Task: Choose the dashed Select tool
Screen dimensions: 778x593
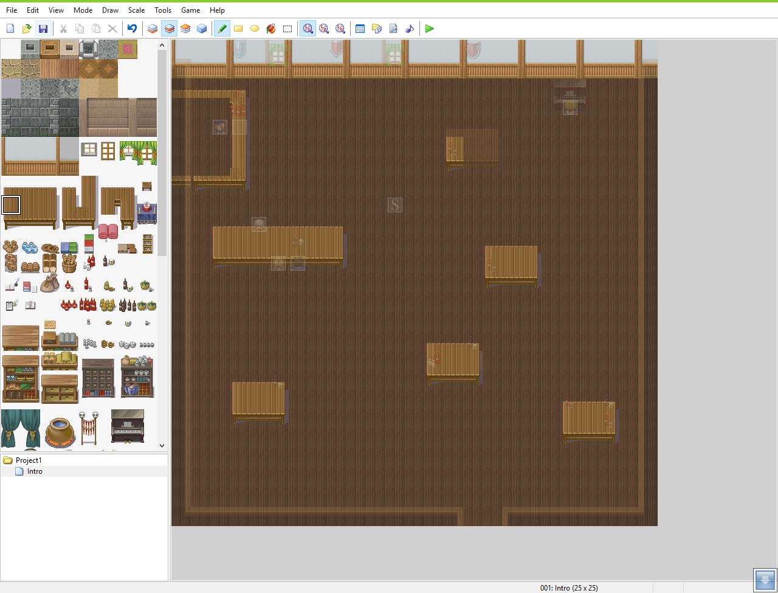Action: coord(287,29)
